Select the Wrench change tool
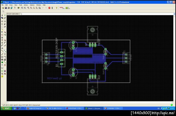 click(5, 27)
